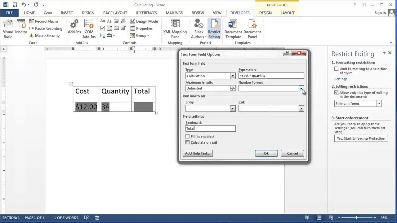Screen dimensions: 397x223
Task: Open Macro Security settings
Action: point(44,35)
